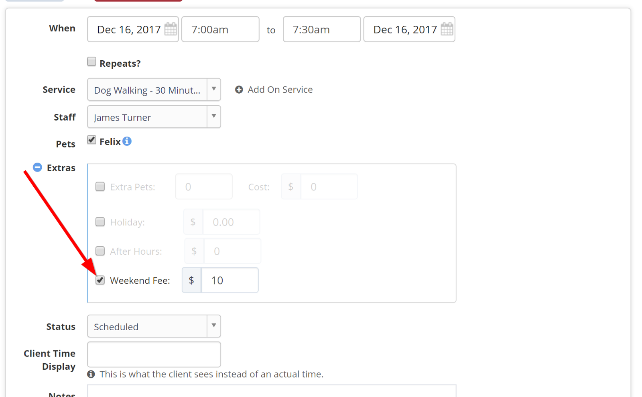642x397 pixels.
Task: Uncheck the Felix pet checkbox
Action: [x=91, y=140]
